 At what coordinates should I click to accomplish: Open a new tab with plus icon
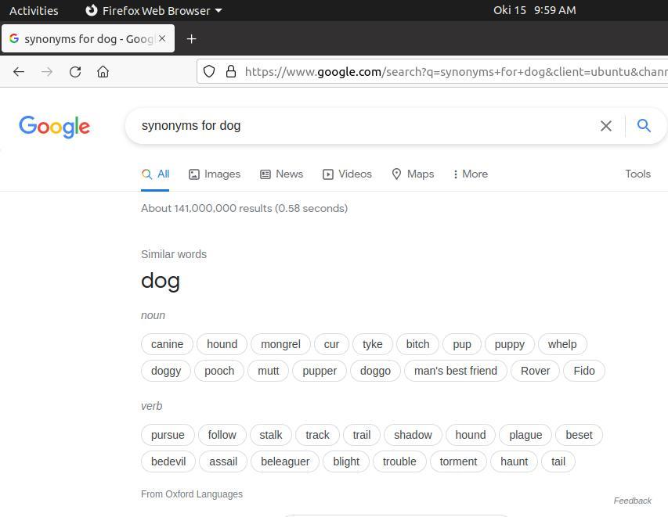point(191,39)
